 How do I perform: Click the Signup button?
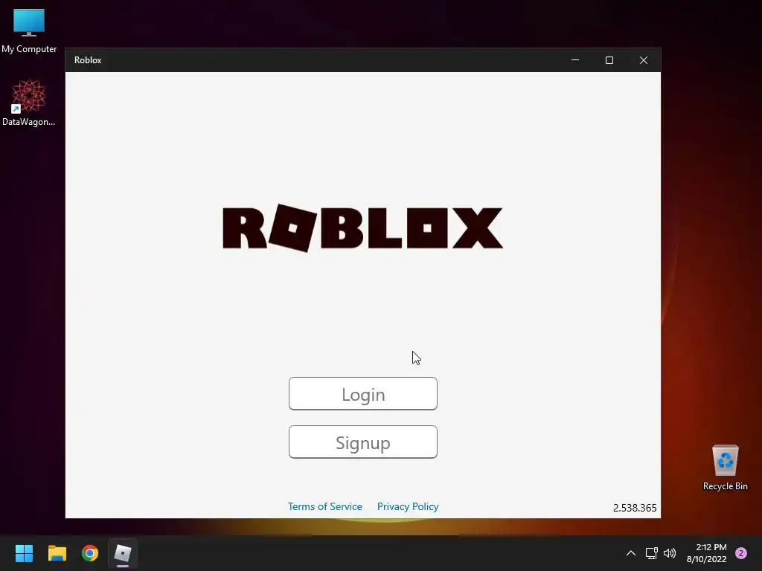[363, 442]
